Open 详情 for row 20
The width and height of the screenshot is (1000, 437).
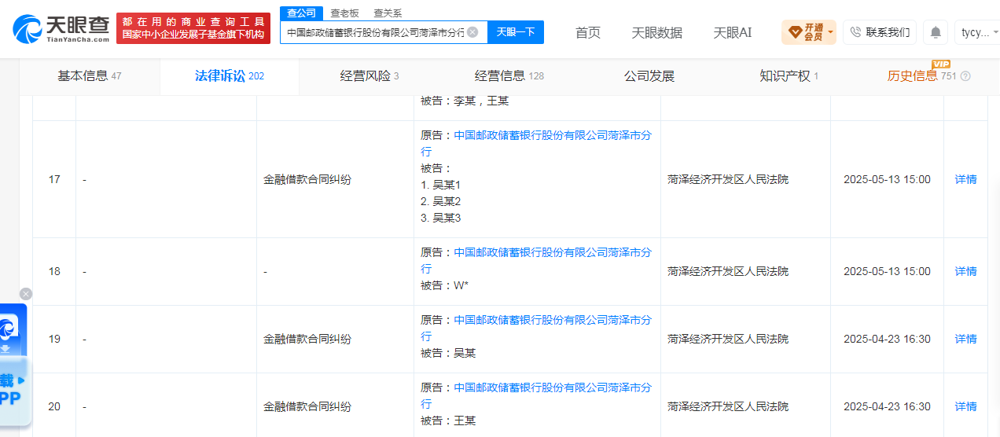click(x=965, y=406)
